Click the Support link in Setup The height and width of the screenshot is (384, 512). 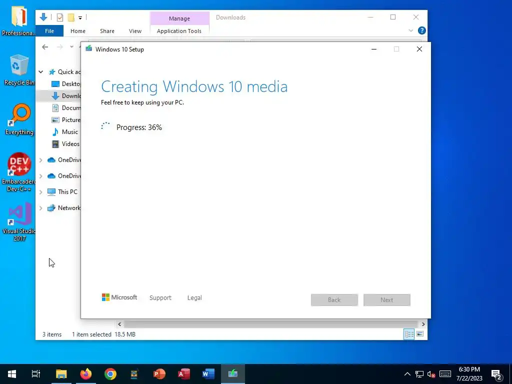160,298
